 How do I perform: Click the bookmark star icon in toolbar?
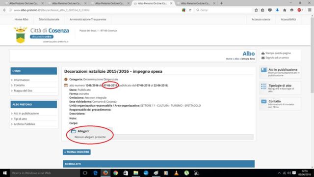point(256,10)
